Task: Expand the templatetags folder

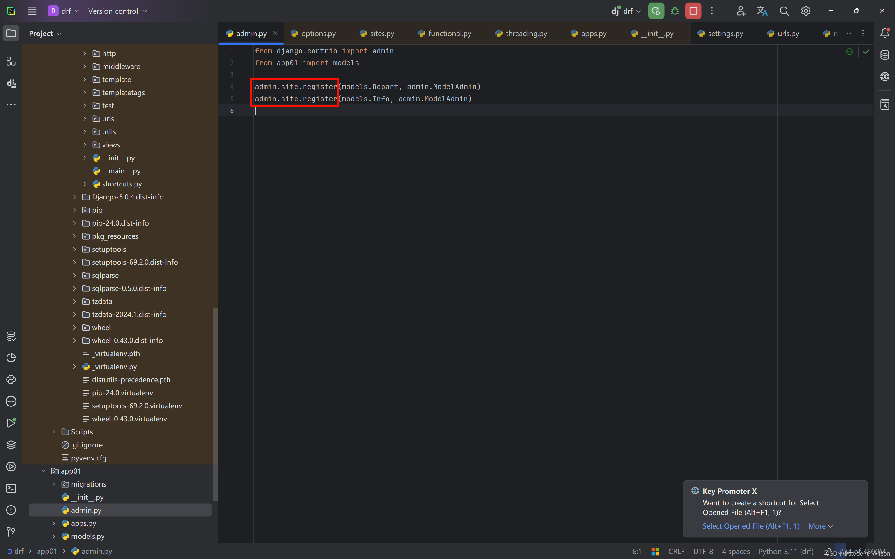Action: 85,92
